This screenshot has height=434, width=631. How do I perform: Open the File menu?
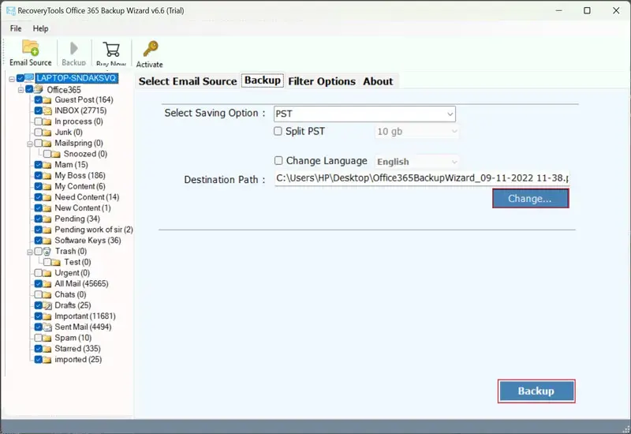16,28
